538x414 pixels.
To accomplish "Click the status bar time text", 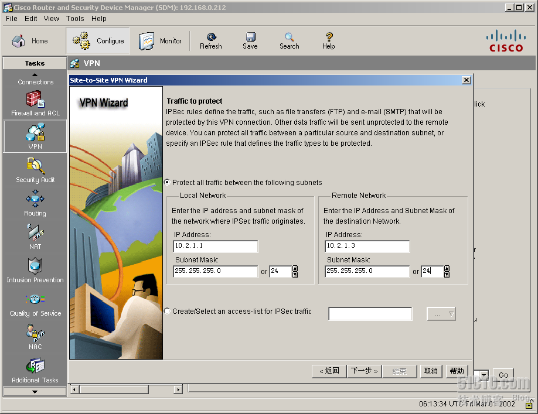I will pyautogui.click(x=467, y=403).
